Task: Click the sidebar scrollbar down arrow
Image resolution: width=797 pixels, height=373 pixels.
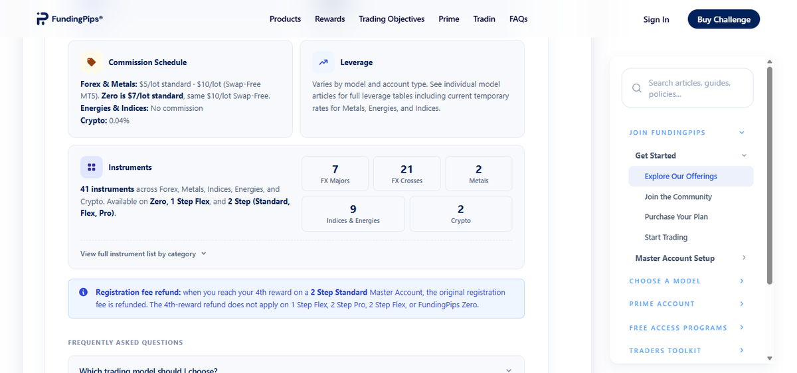Action: (770, 358)
